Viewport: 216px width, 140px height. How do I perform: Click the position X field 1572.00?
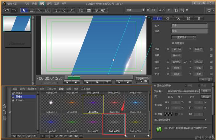coord(176,49)
